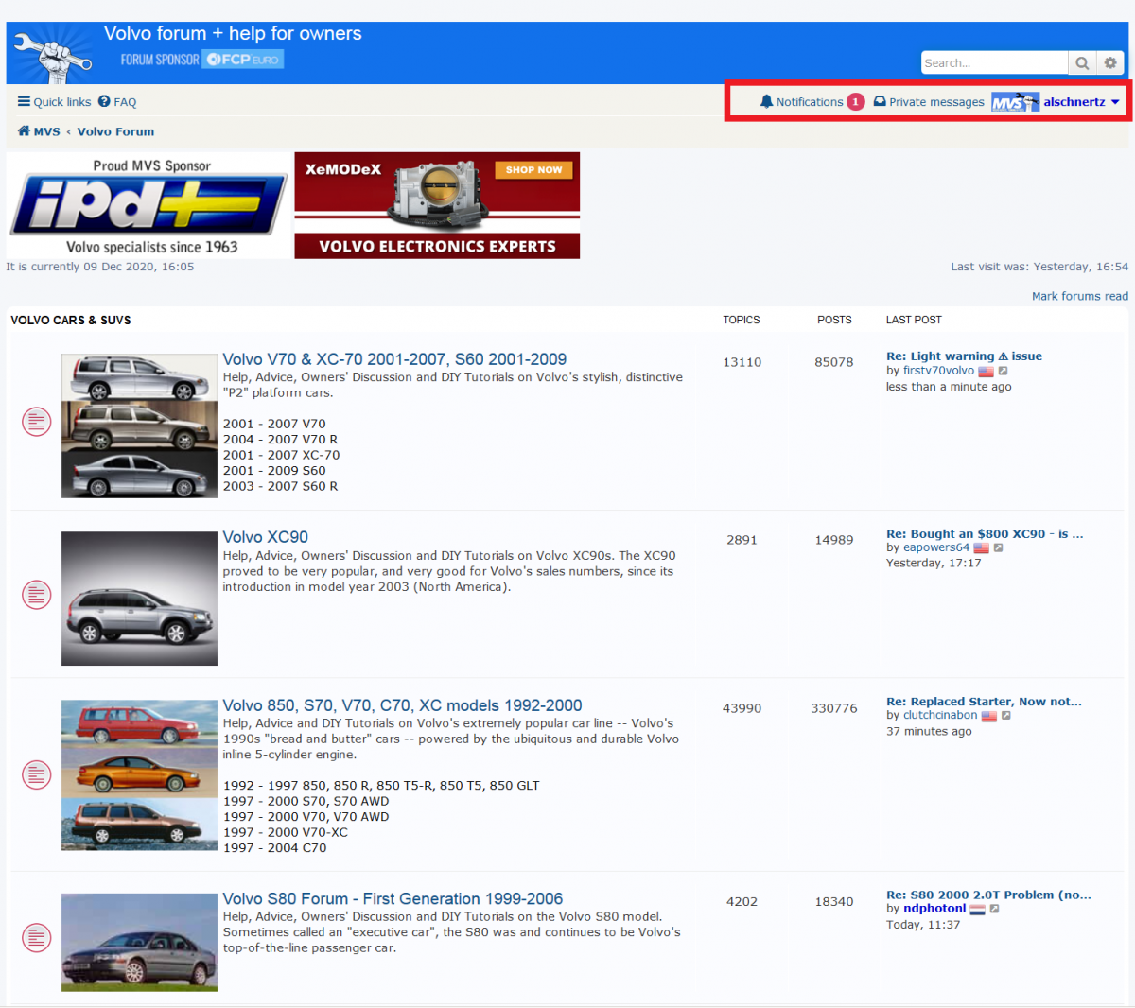Open the Notifications bell icon
This screenshot has height=1008, width=1135.
click(x=766, y=101)
